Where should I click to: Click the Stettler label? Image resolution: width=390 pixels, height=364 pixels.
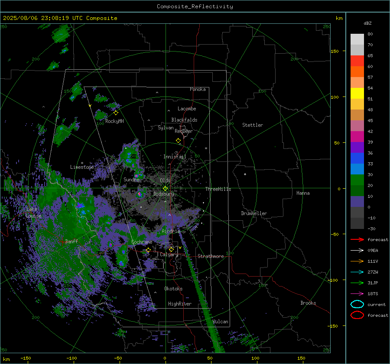pyautogui.click(x=253, y=125)
